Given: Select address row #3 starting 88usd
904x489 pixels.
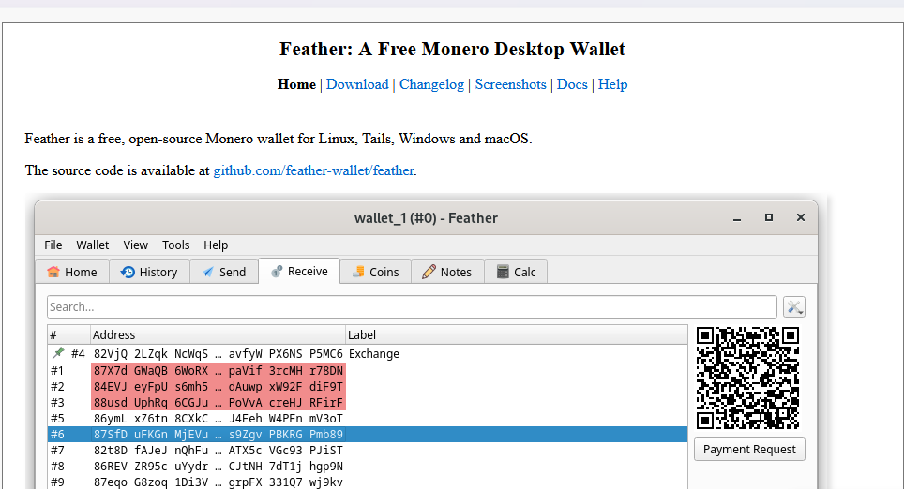Looking at the screenshot, I should 368,402.
